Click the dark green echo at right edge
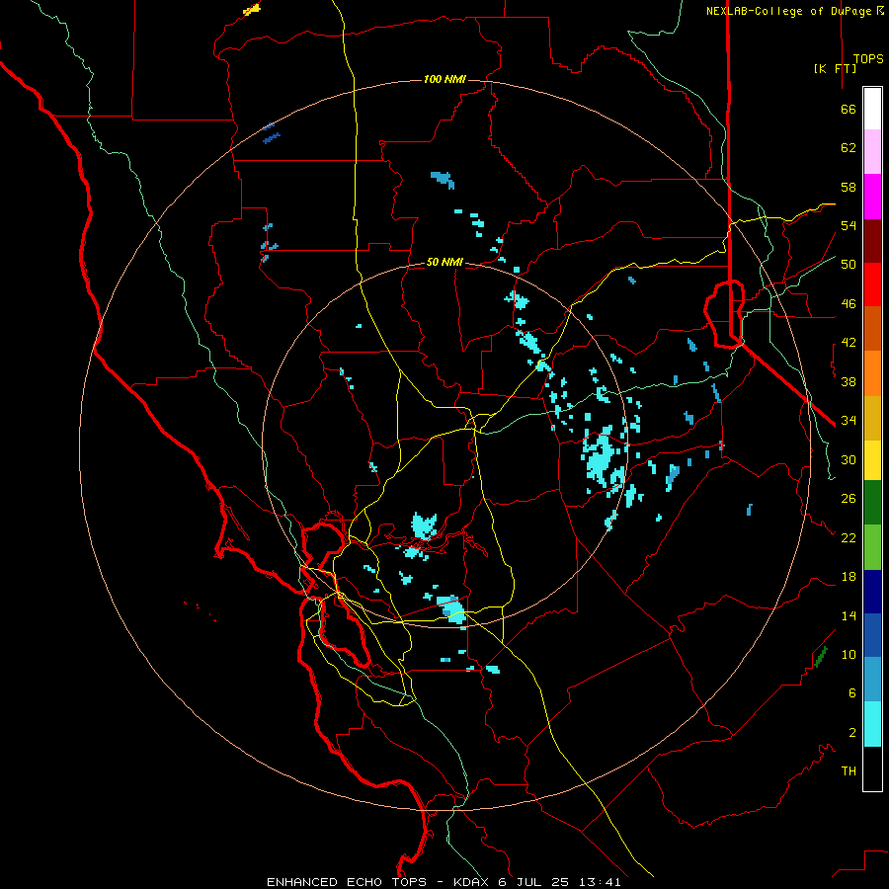The height and width of the screenshot is (889, 889). 821,657
